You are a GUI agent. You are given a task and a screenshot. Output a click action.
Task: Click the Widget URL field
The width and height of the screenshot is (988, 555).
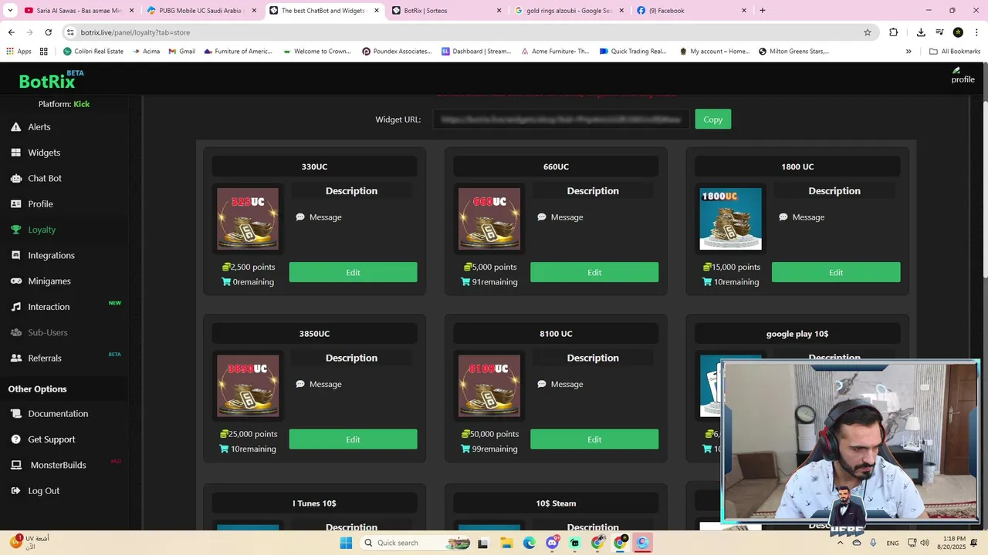[560, 119]
